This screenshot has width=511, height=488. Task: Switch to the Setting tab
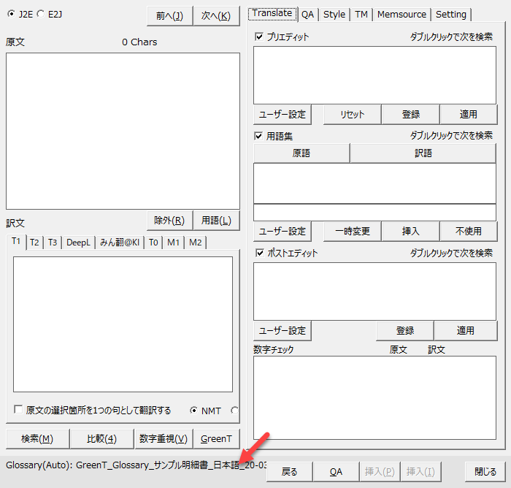click(x=451, y=14)
